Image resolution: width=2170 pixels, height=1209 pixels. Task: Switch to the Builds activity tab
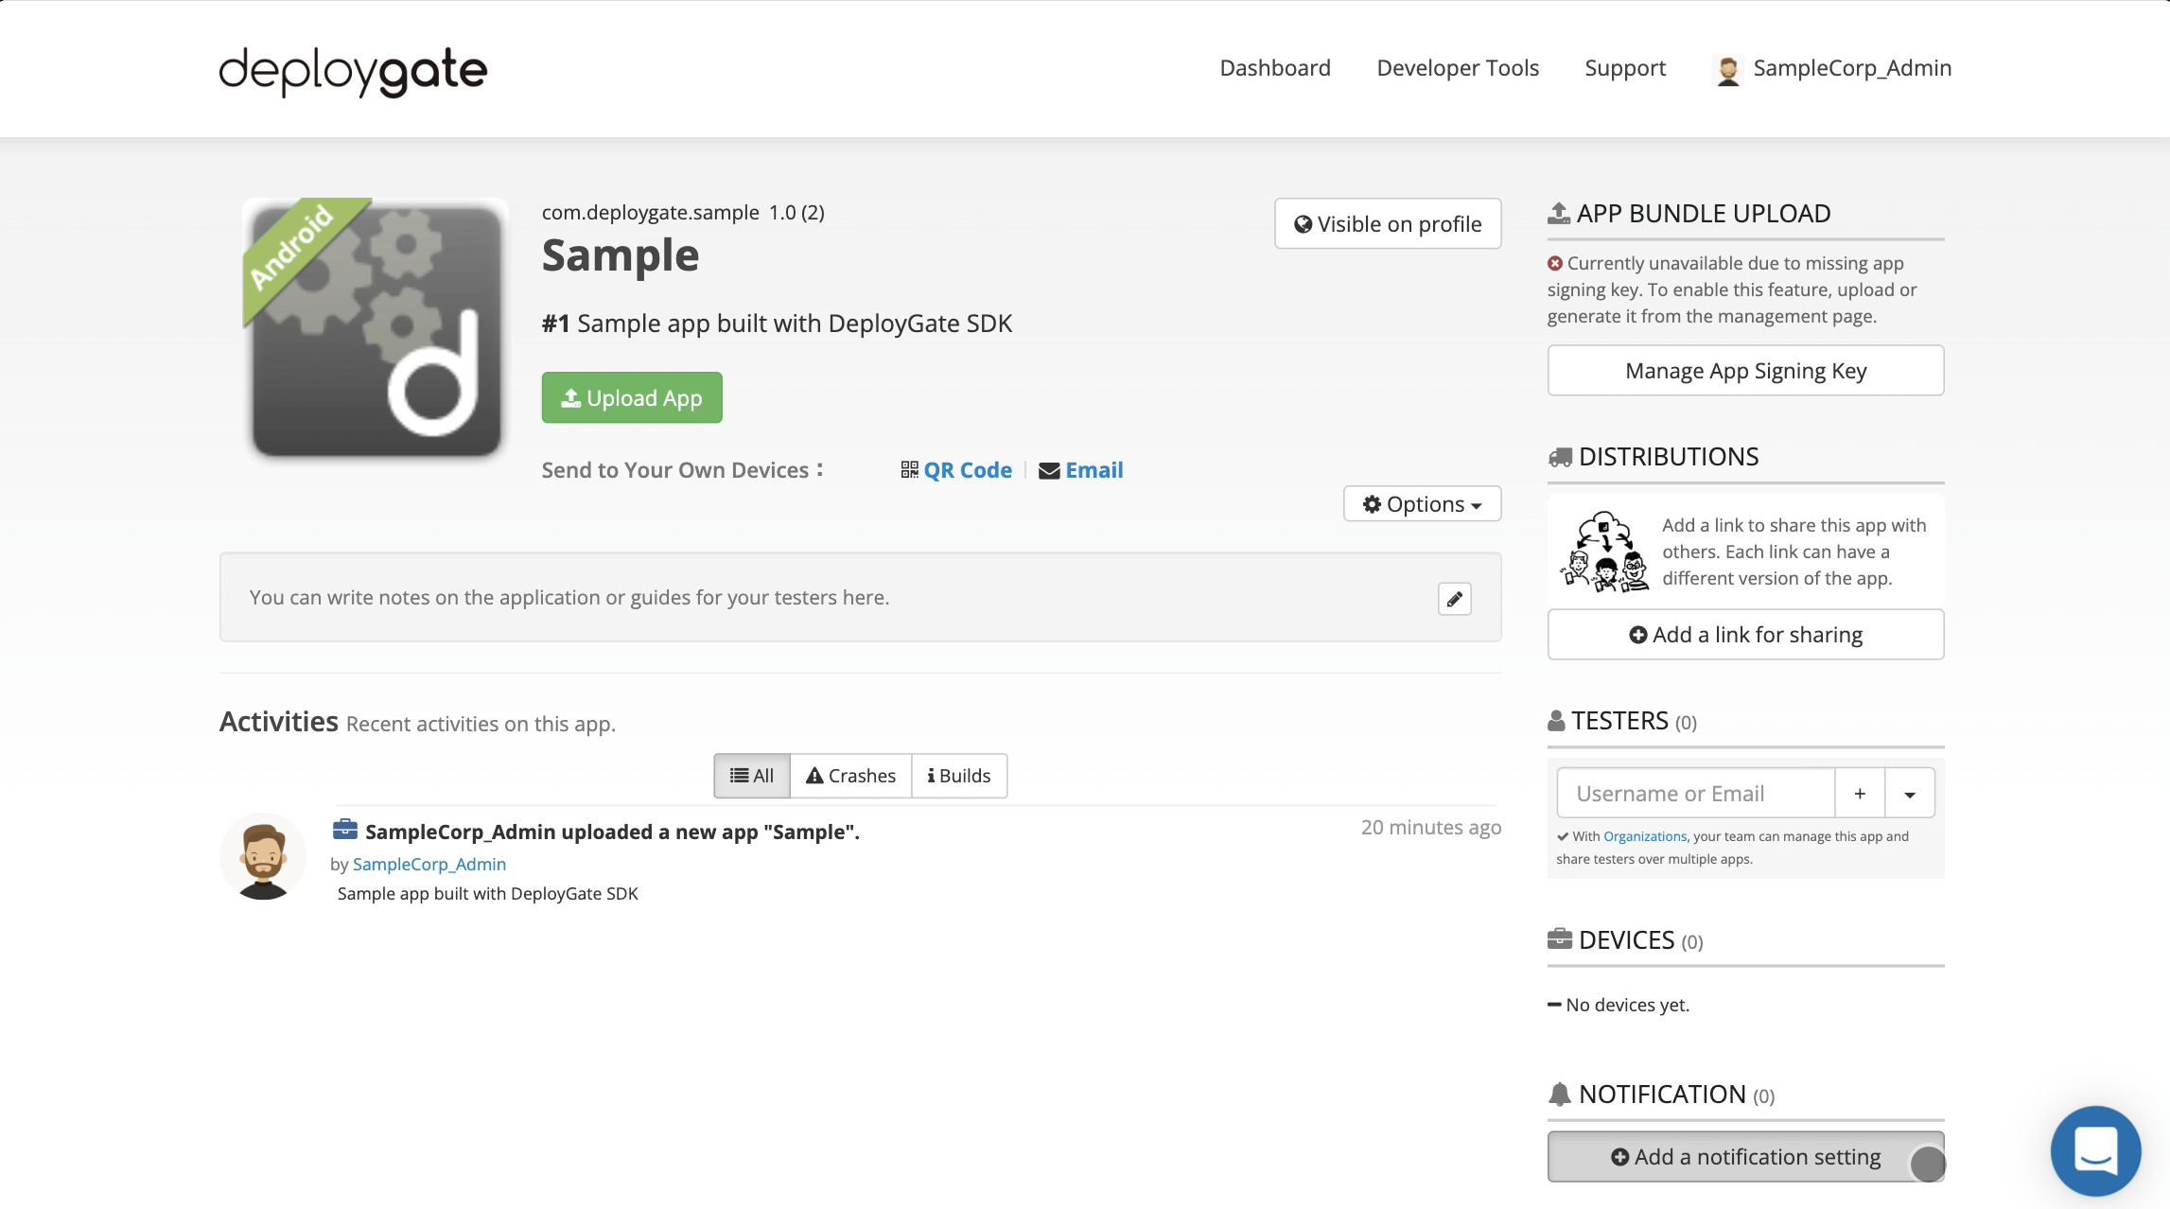(958, 776)
